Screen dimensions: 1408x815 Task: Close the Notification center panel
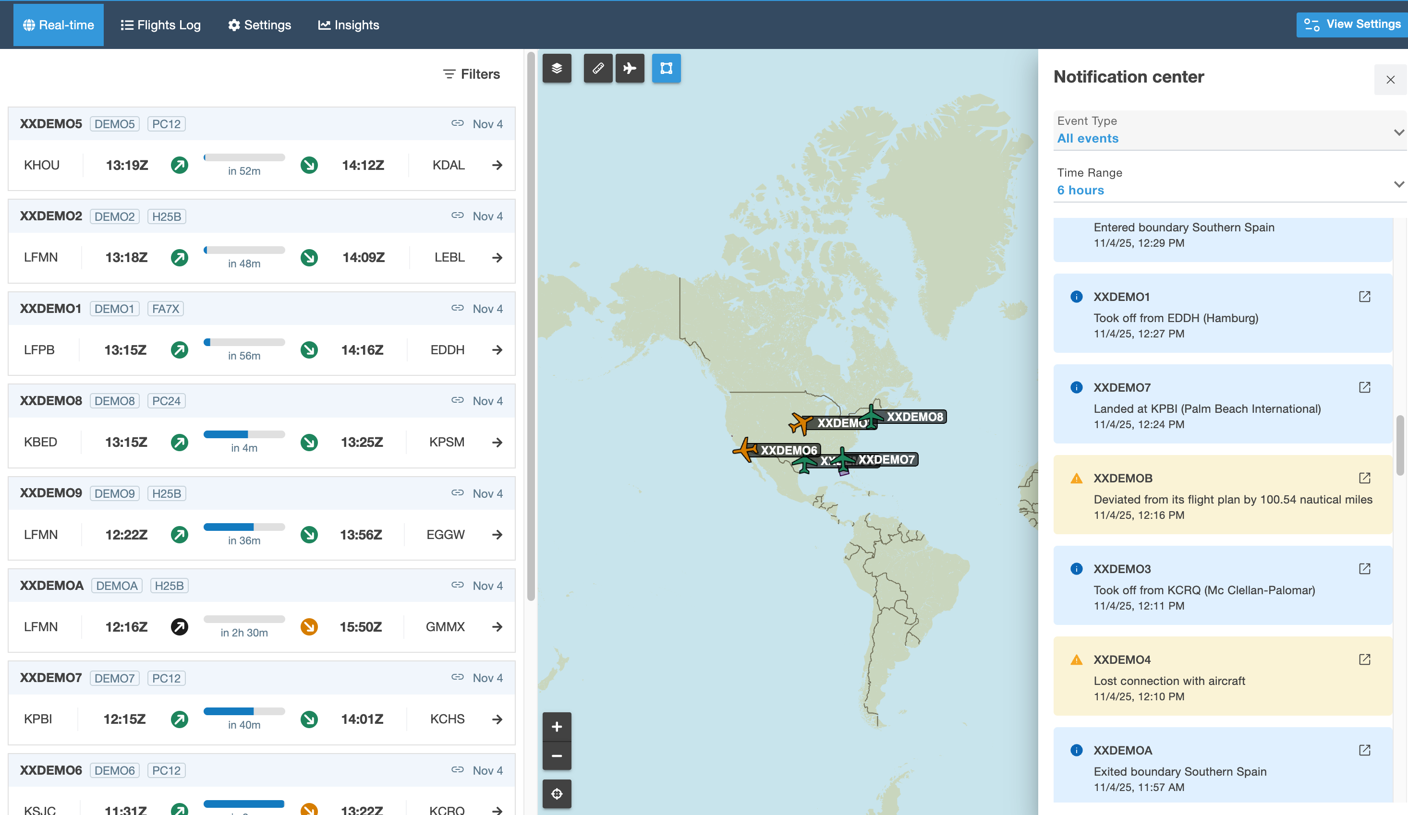tap(1390, 80)
